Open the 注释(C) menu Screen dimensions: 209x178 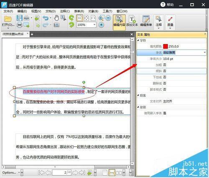[65, 11]
